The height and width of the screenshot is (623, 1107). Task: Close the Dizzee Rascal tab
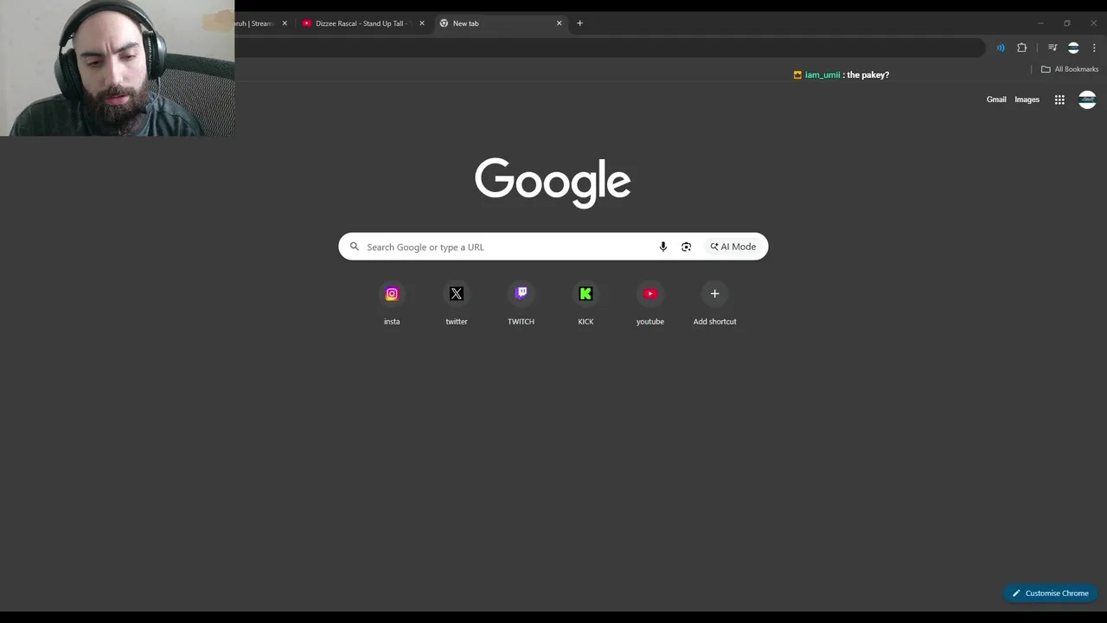(422, 23)
